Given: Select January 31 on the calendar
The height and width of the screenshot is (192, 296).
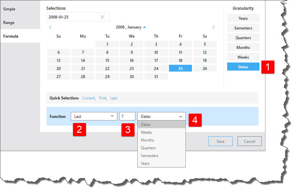Looking at the screenshot, I should (156, 76).
